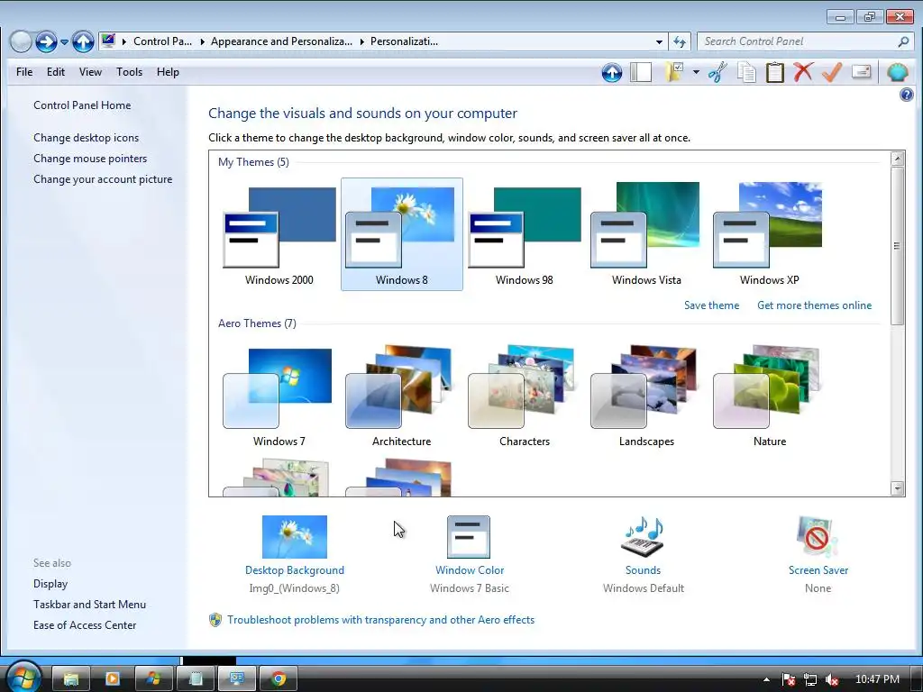Click the Action Center flag tray icon

tap(788, 679)
